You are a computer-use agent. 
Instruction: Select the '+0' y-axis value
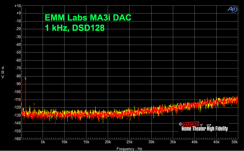18,13
